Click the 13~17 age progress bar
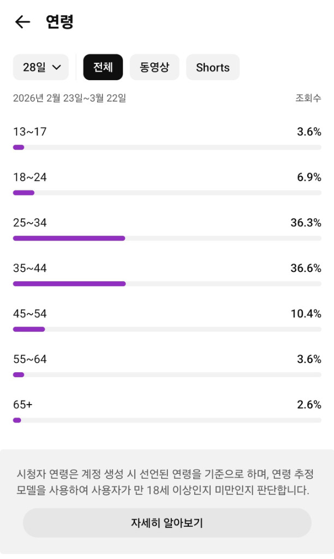Viewport: 334px width, 559px height. pos(167,147)
